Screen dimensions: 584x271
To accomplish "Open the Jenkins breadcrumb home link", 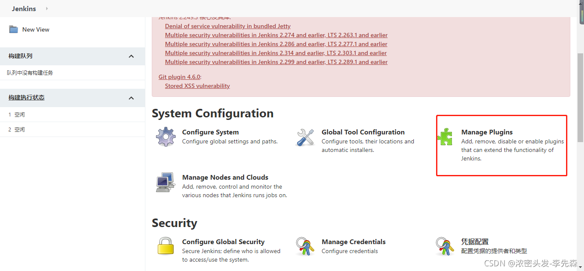I will [x=24, y=9].
